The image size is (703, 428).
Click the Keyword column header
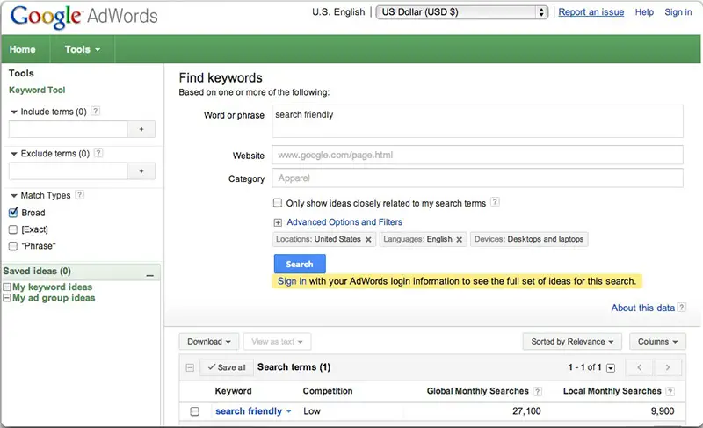coord(233,391)
